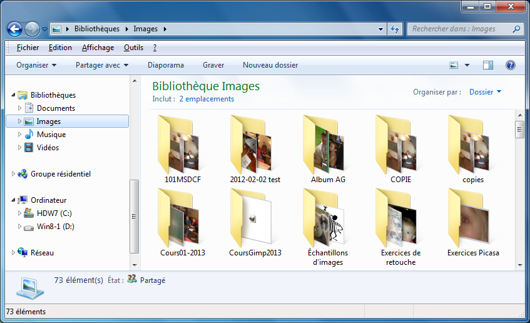The image size is (530, 323).
Task: Show previous locations dropdown in address bar
Action: tap(380, 29)
